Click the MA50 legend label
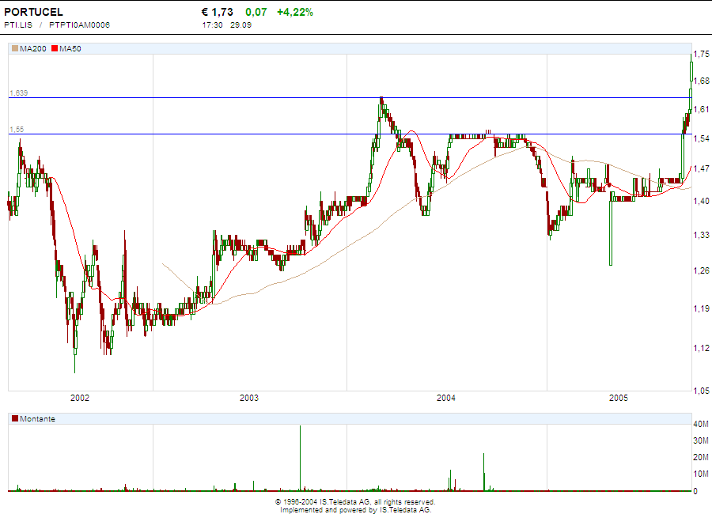712x514 pixels. [x=70, y=48]
